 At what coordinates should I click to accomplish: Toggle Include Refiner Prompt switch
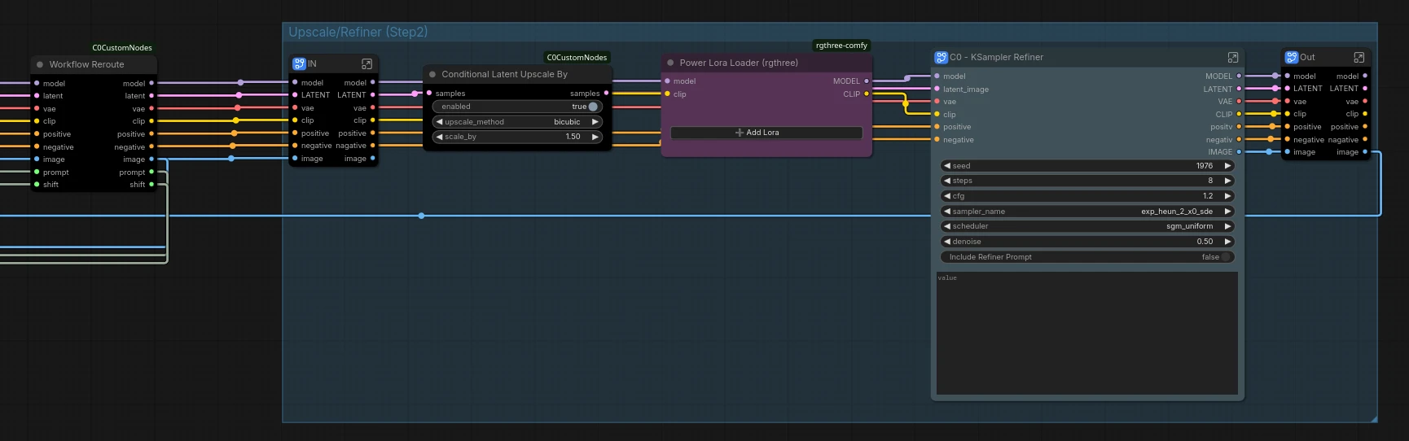[x=1225, y=257]
